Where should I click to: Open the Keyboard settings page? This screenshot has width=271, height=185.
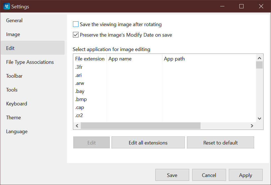(16, 103)
